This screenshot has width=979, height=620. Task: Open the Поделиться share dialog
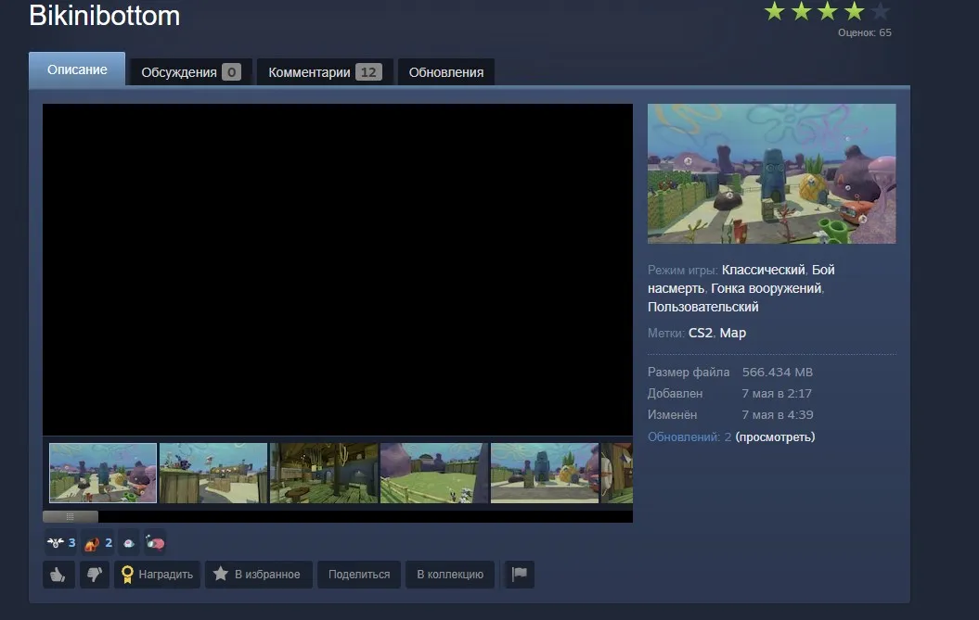point(359,574)
